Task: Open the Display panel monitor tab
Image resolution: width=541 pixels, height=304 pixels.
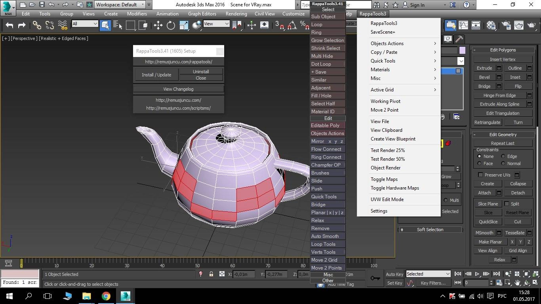Action: (x=448, y=39)
